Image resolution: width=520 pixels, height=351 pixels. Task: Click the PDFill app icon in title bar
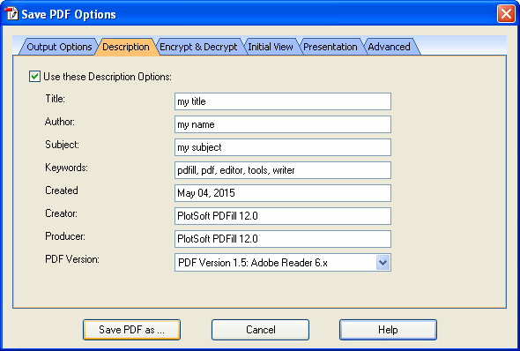click(11, 14)
